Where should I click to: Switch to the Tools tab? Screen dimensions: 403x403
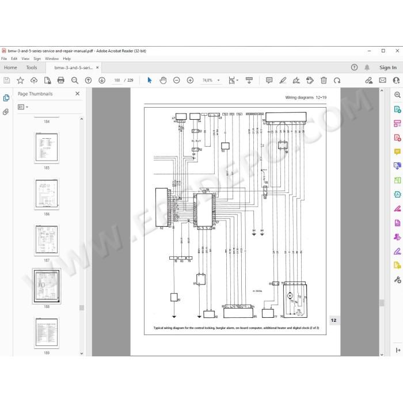tap(32, 67)
